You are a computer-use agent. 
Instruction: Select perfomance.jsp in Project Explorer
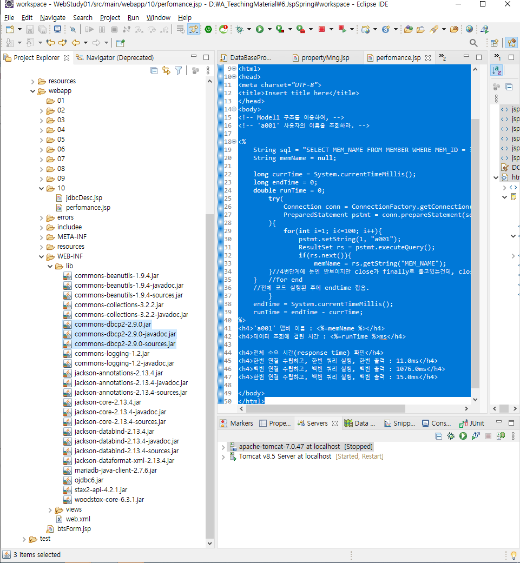pos(83,208)
